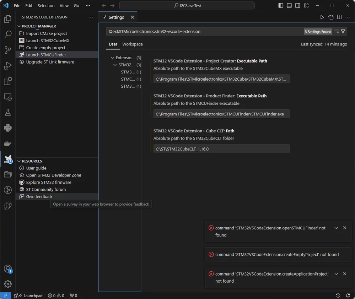
Task: Toggle the bottom panel layout icon
Action: click(289, 5)
